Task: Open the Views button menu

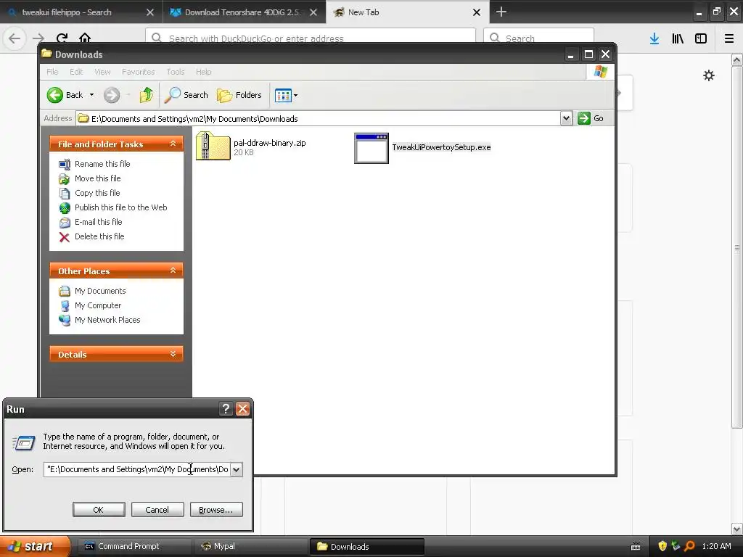Action: coord(286,95)
